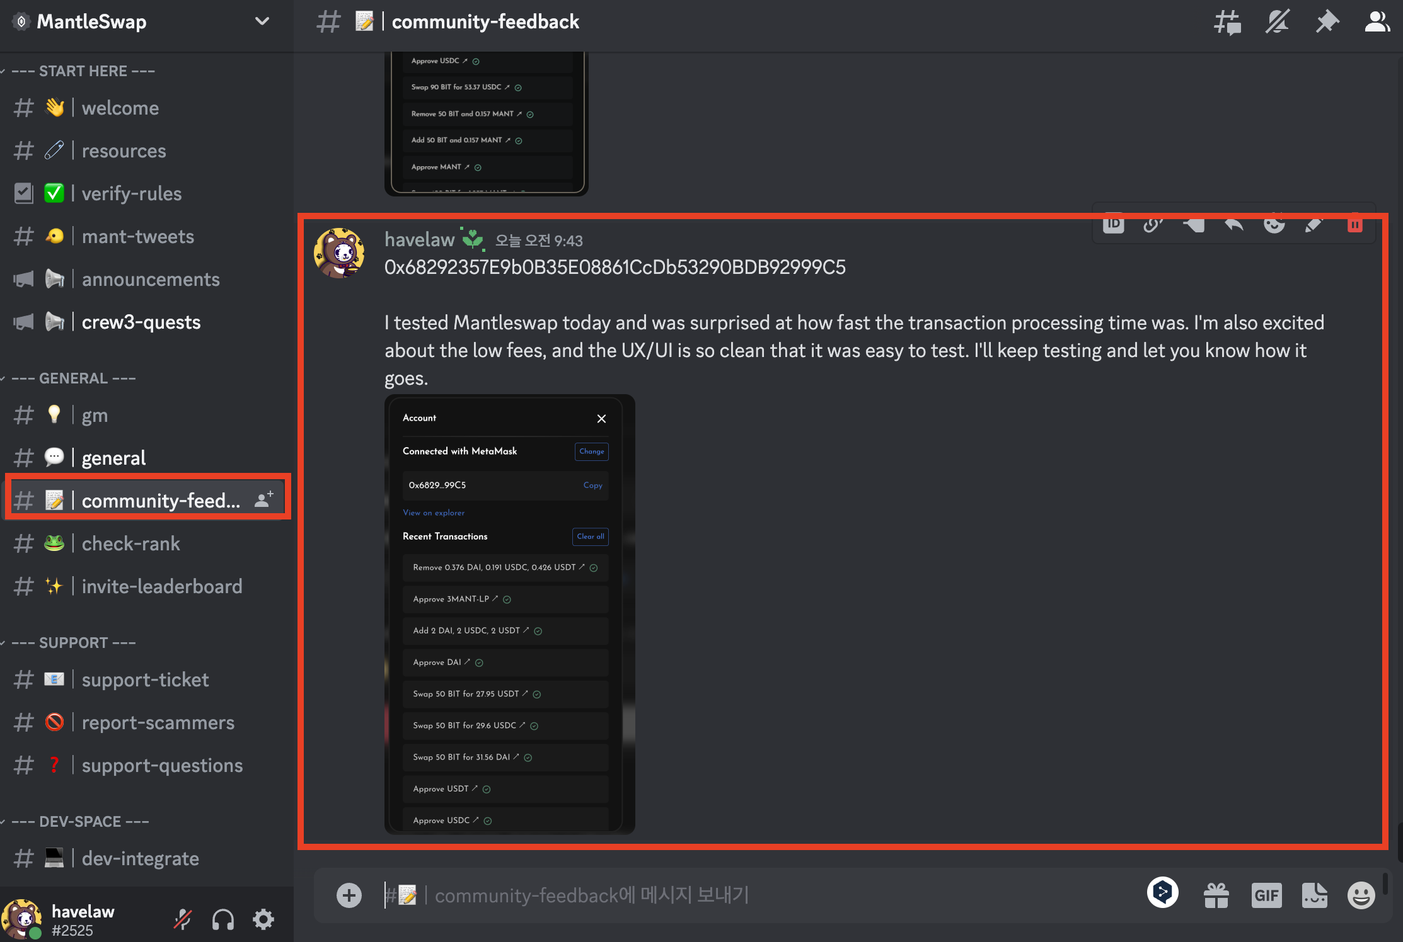Open user settings gear
This screenshot has width=1403, height=942.
263,919
